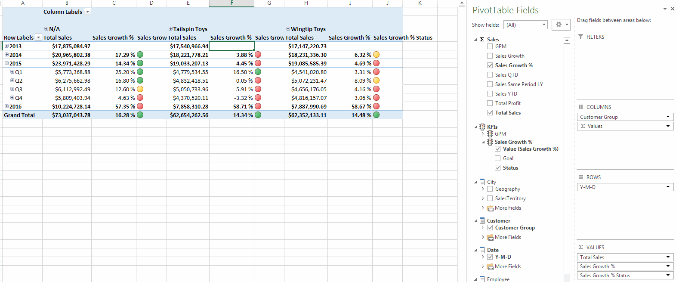Close the PivotTable Fields pane
Viewport: 676px width, 282px height.
coord(673,9)
